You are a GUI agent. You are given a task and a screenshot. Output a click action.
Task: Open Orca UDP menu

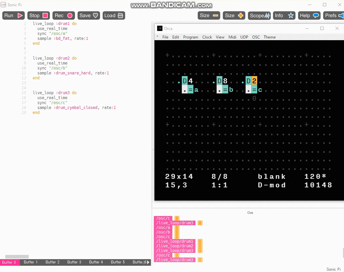[x=244, y=37]
